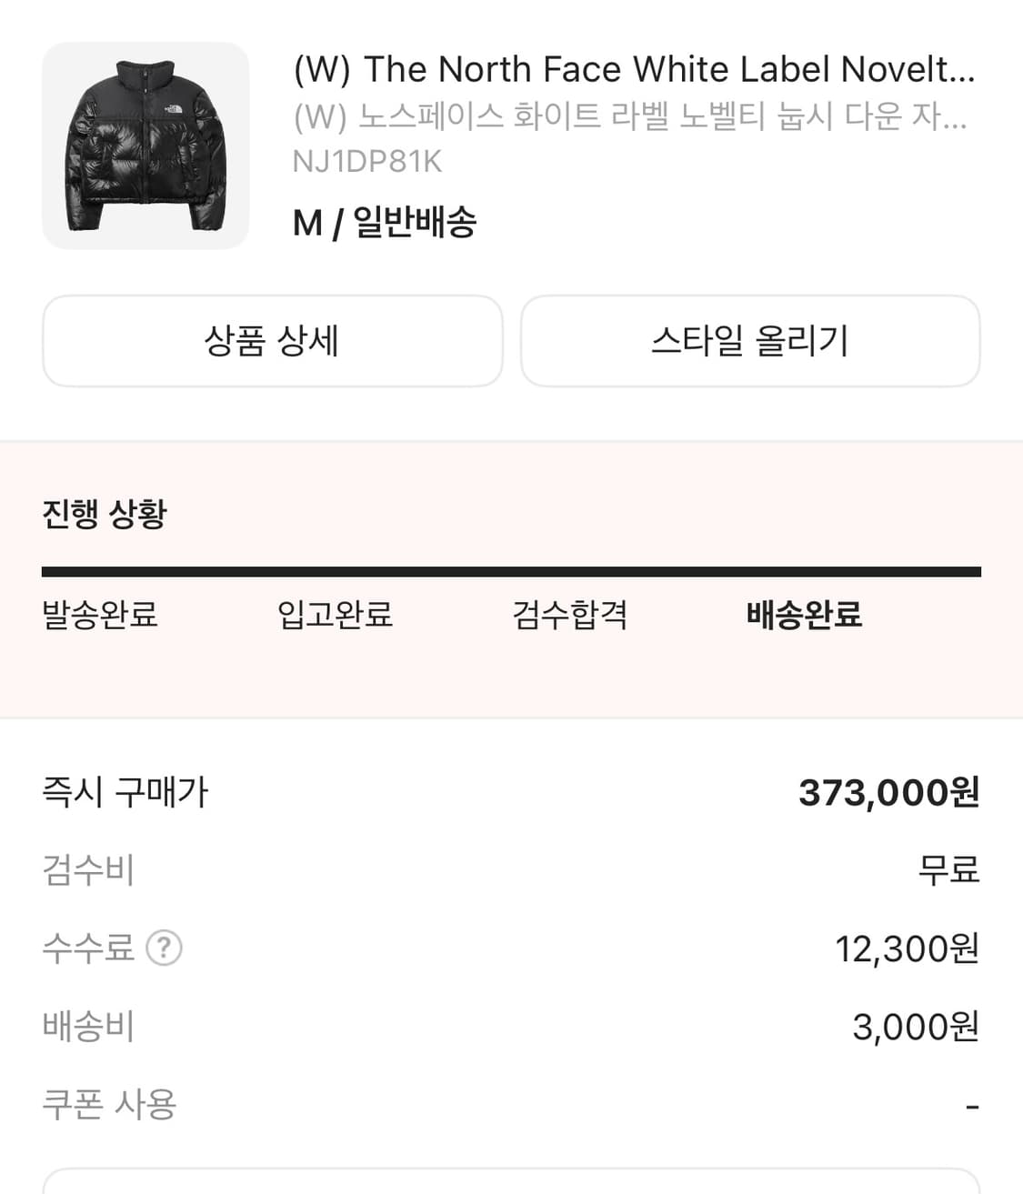The height and width of the screenshot is (1194, 1023).
Task: Click the 즉시 구매가 label
Action: [125, 792]
